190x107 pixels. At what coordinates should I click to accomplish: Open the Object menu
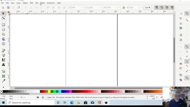coord(25,3)
